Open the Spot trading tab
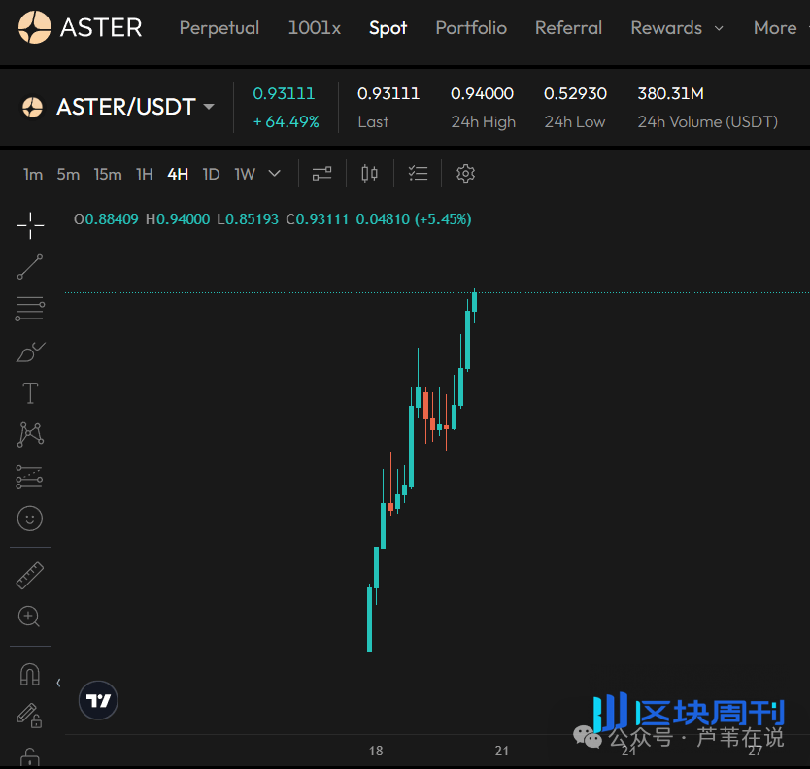Screen dimensions: 810x769 coord(388,28)
